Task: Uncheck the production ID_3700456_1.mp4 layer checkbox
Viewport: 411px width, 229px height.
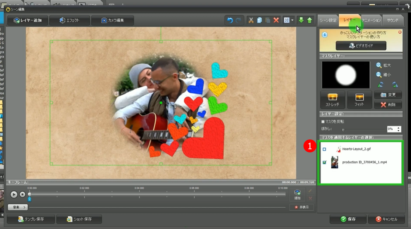Action: point(324,163)
